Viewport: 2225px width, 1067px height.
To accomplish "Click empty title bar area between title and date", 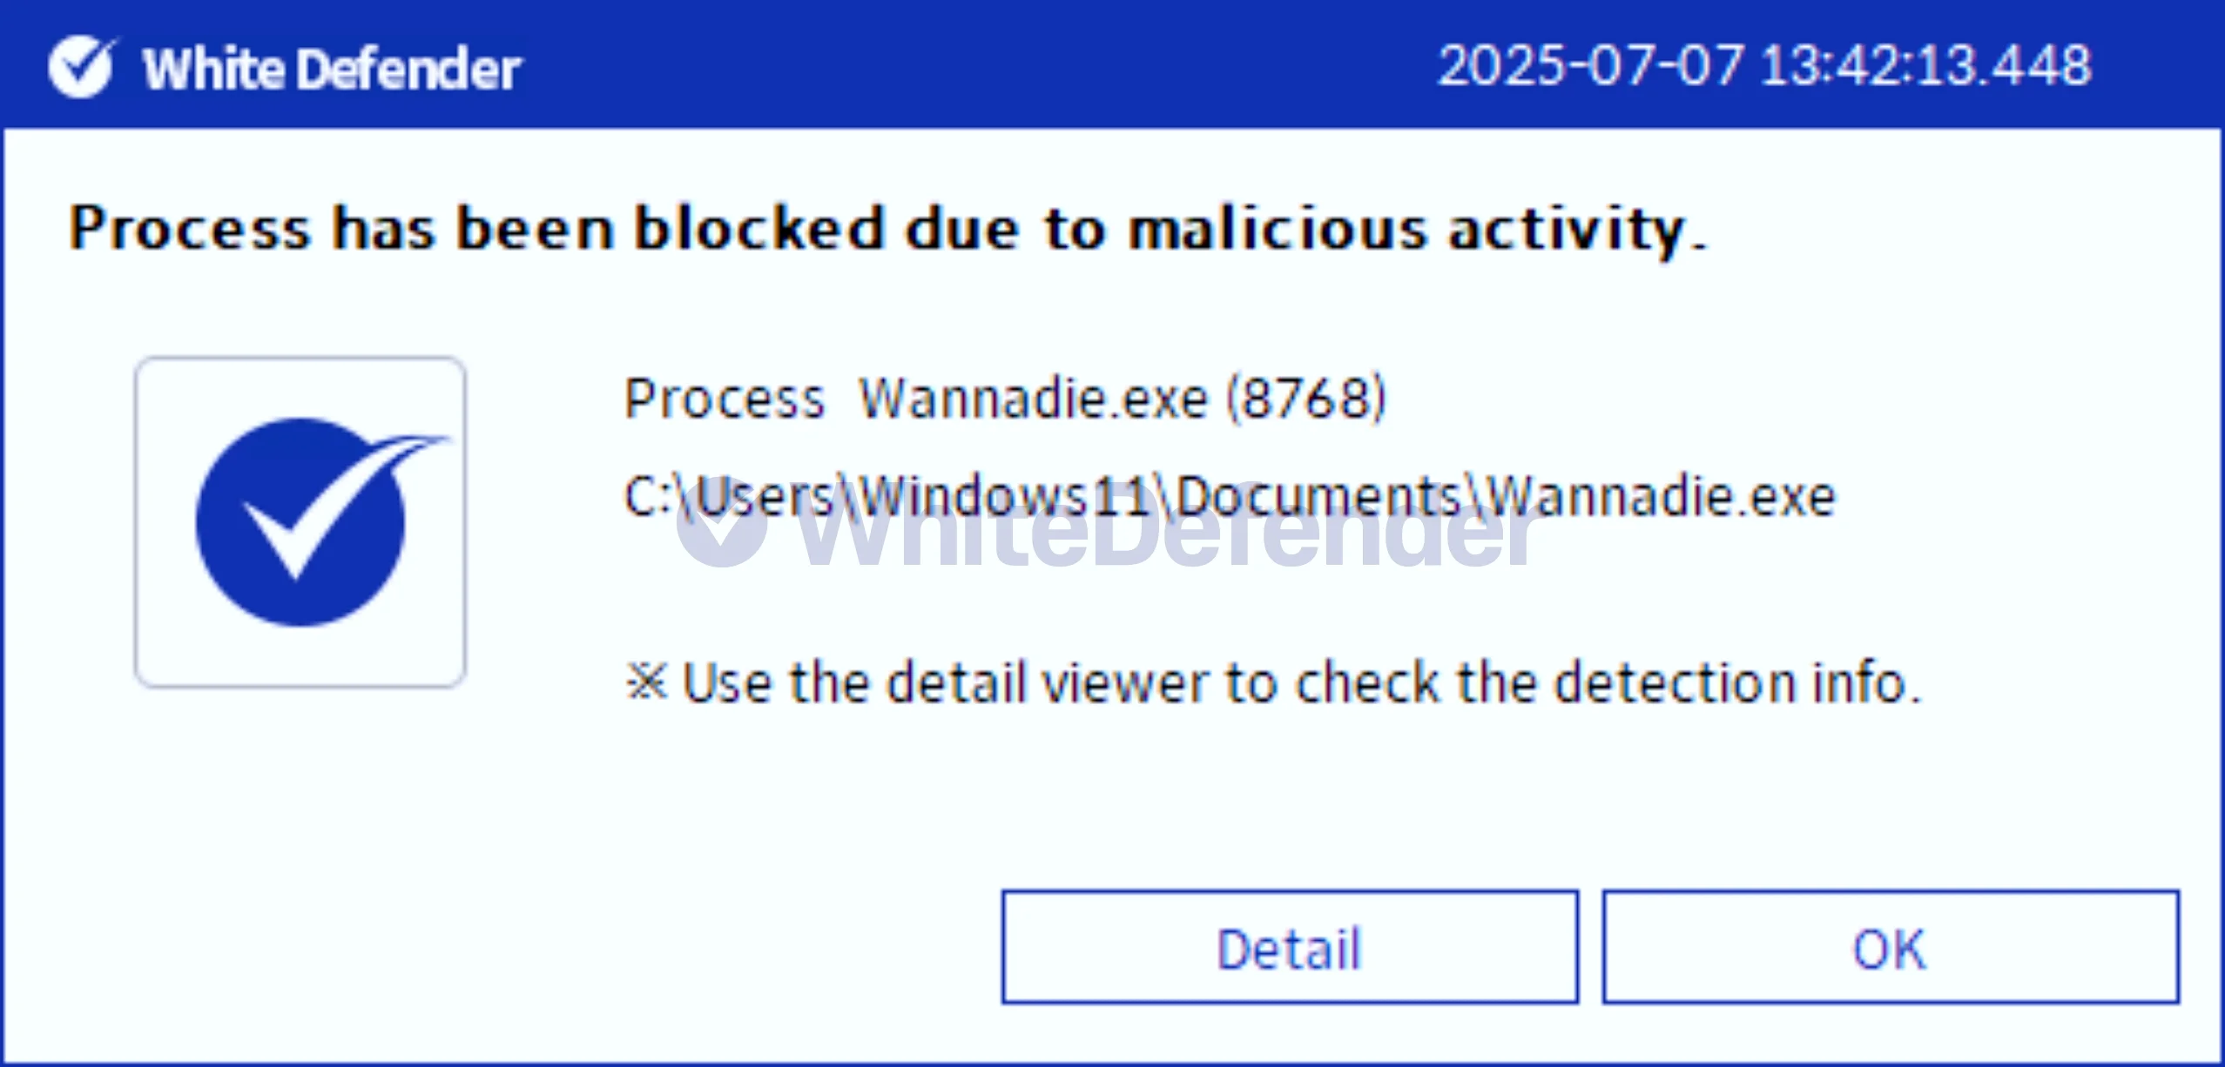I will tap(975, 66).
